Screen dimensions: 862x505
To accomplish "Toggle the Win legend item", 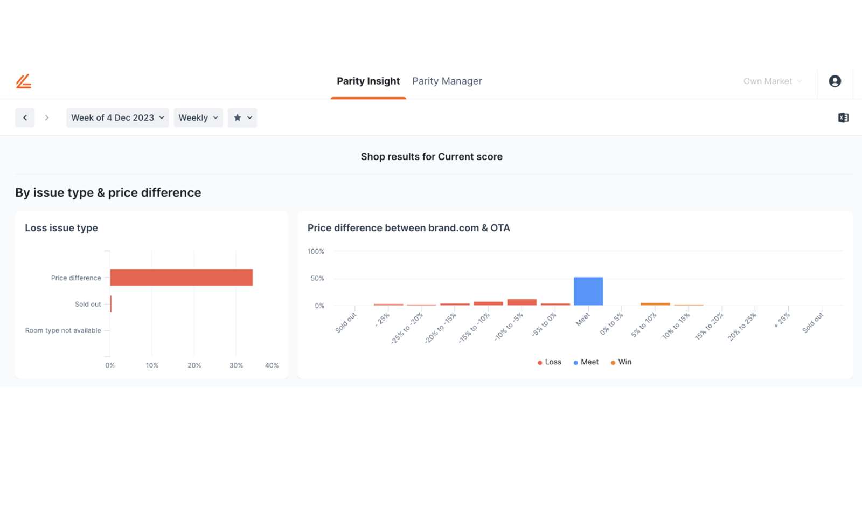I will (621, 362).
